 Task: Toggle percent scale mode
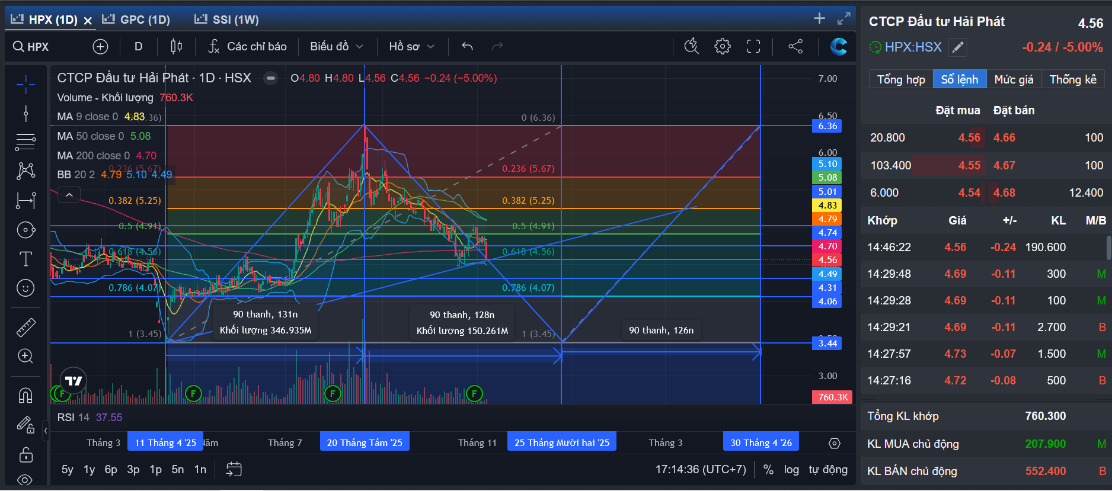[768, 470]
